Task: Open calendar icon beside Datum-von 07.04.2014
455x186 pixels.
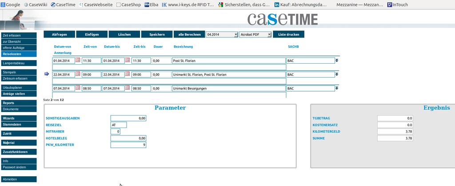Action: (78, 88)
